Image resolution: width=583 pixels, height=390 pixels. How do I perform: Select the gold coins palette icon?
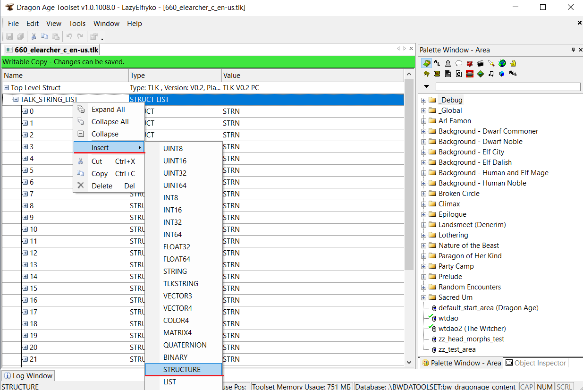coord(513,63)
